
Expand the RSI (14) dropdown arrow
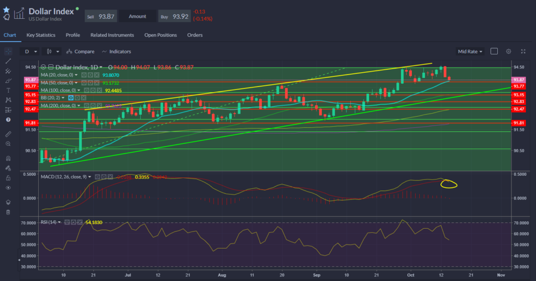tap(60, 222)
